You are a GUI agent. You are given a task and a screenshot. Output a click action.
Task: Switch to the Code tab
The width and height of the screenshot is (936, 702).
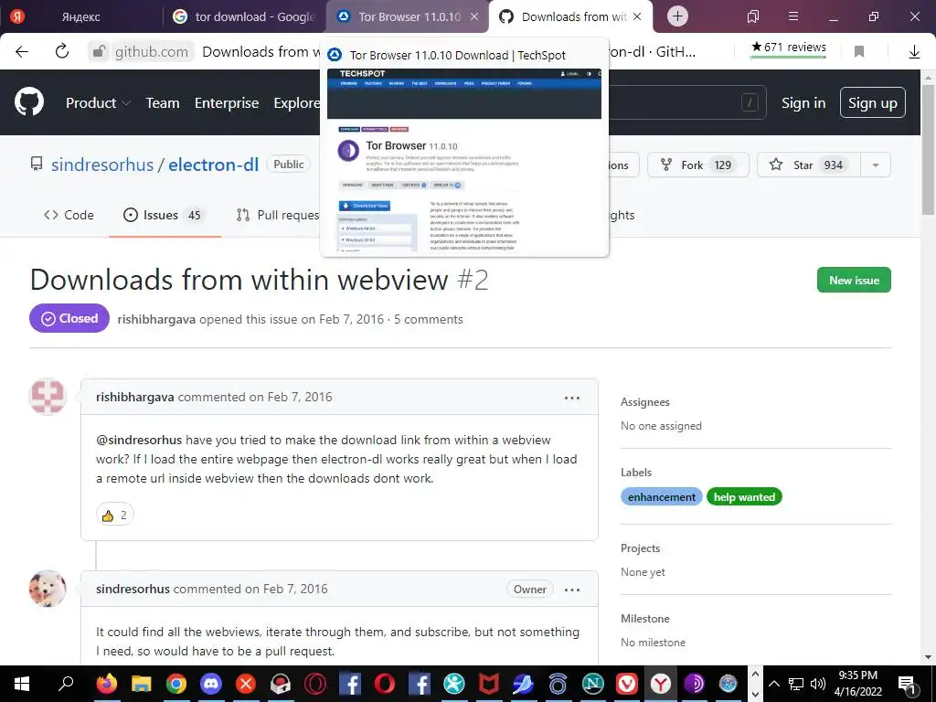[x=69, y=215]
